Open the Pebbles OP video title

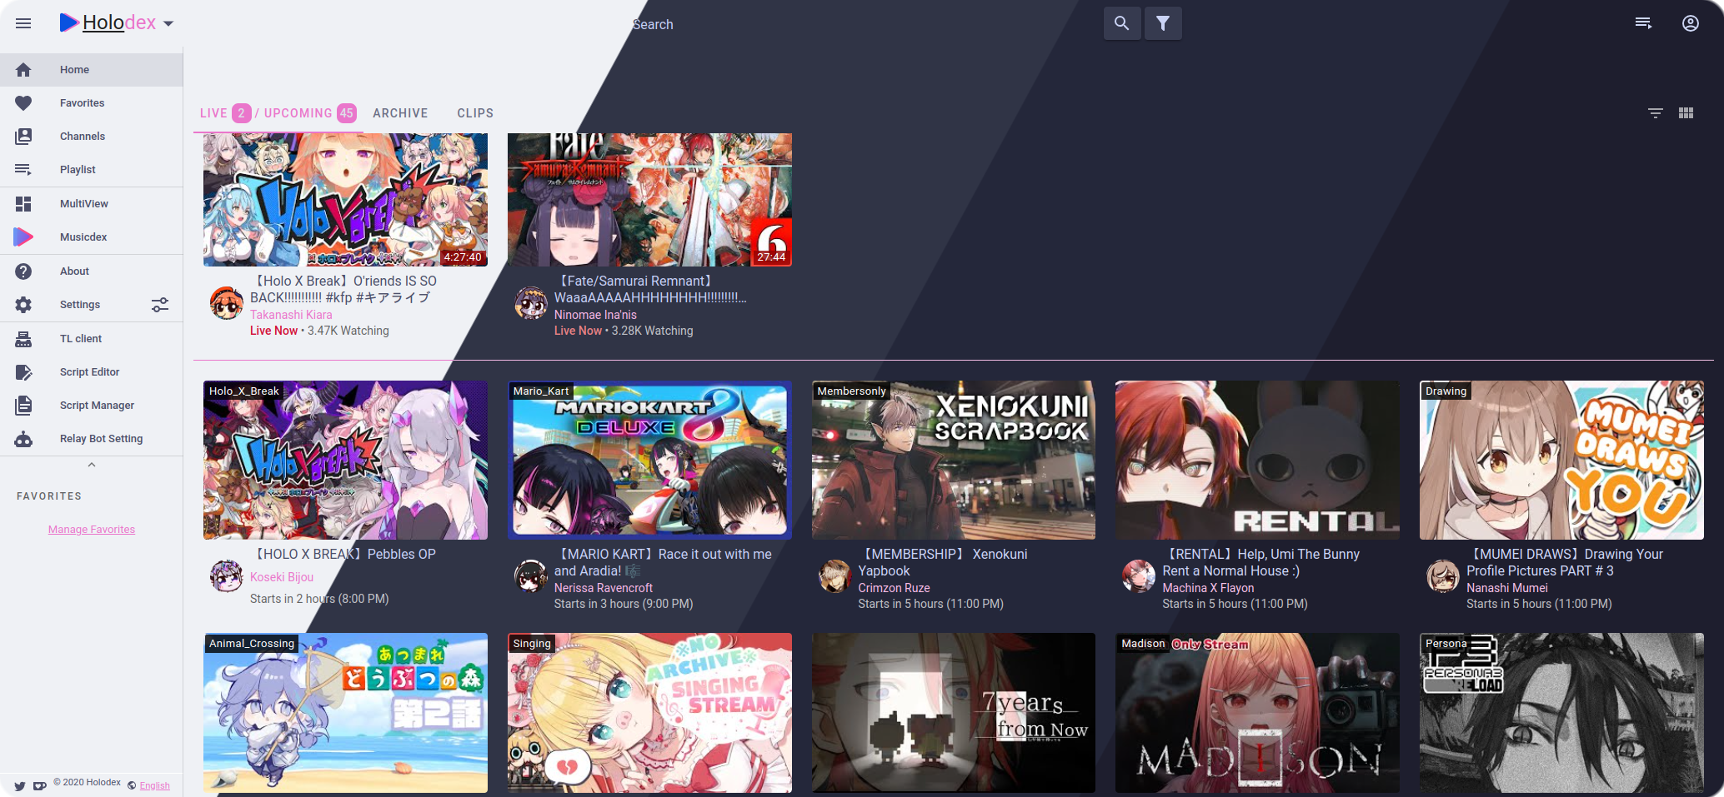(x=343, y=555)
